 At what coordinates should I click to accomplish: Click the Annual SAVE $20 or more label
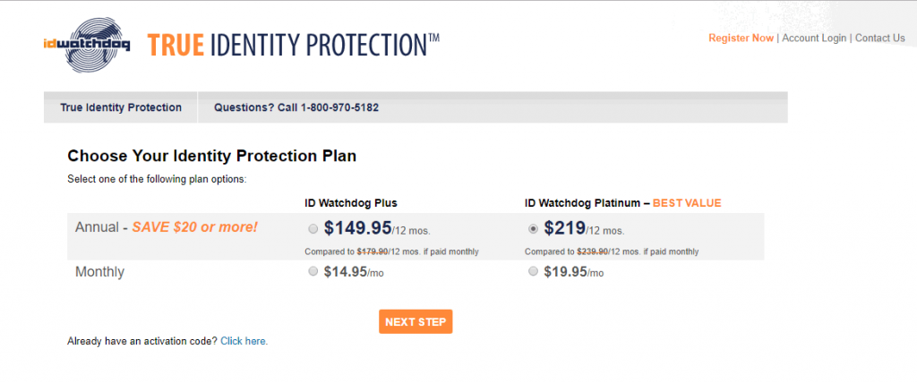[166, 227]
